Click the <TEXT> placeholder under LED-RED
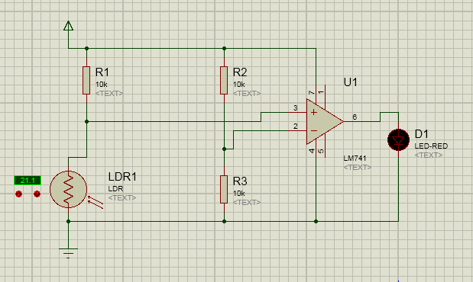The height and width of the screenshot is (282, 473). tap(429, 155)
